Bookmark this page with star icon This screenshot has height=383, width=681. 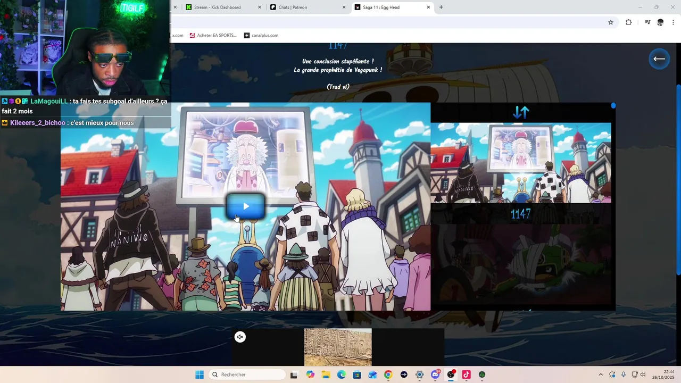tap(611, 22)
